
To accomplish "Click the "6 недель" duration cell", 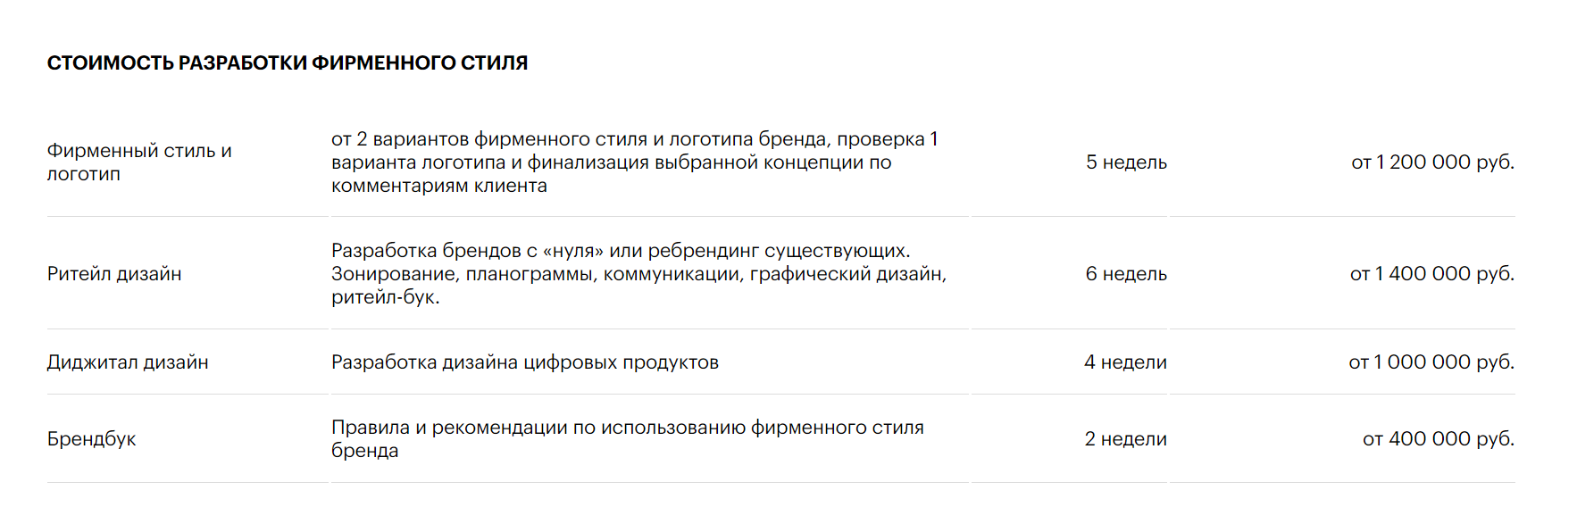I will pos(1126,274).
